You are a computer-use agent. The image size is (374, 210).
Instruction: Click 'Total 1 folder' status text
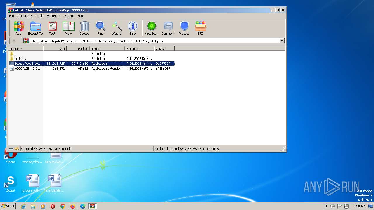[186, 149]
